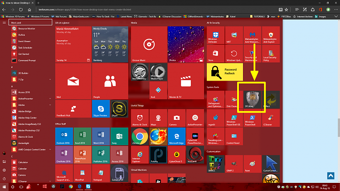Open the calendar tile showing Maria Himmelfahrt
The width and height of the screenshot is (340, 191).
73,44
